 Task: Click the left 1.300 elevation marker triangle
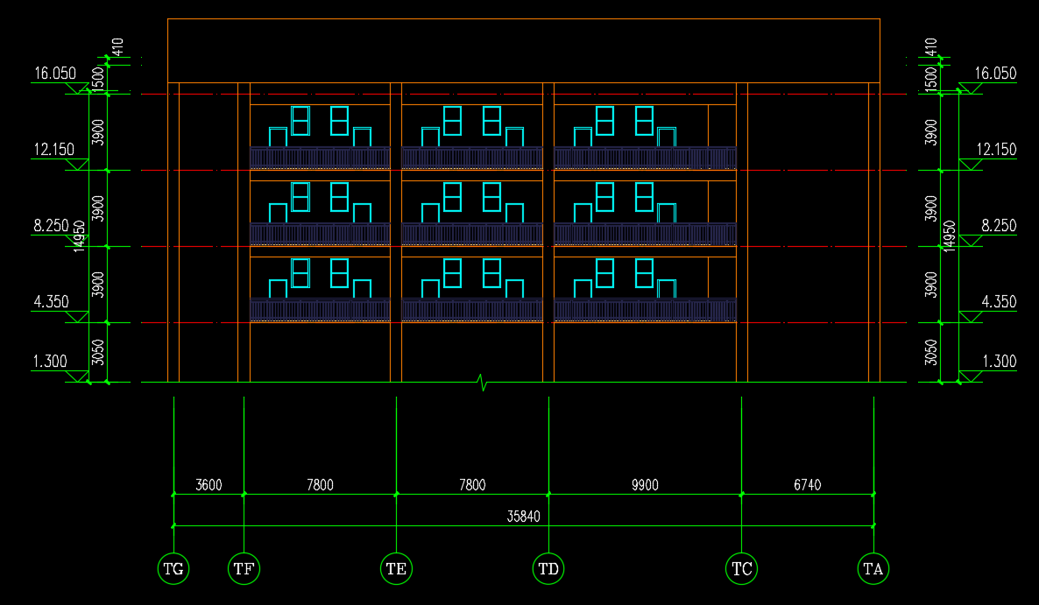point(79,376)
